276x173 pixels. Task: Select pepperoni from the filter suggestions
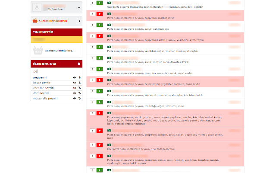pyautogui.click(x=40, y=78)
